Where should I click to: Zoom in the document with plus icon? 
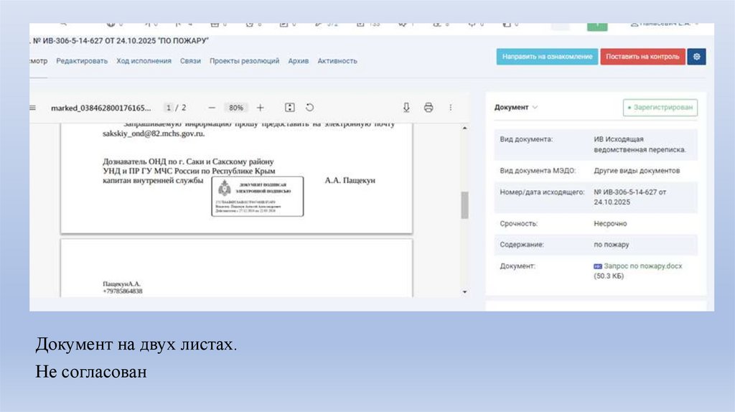(260, 108)
